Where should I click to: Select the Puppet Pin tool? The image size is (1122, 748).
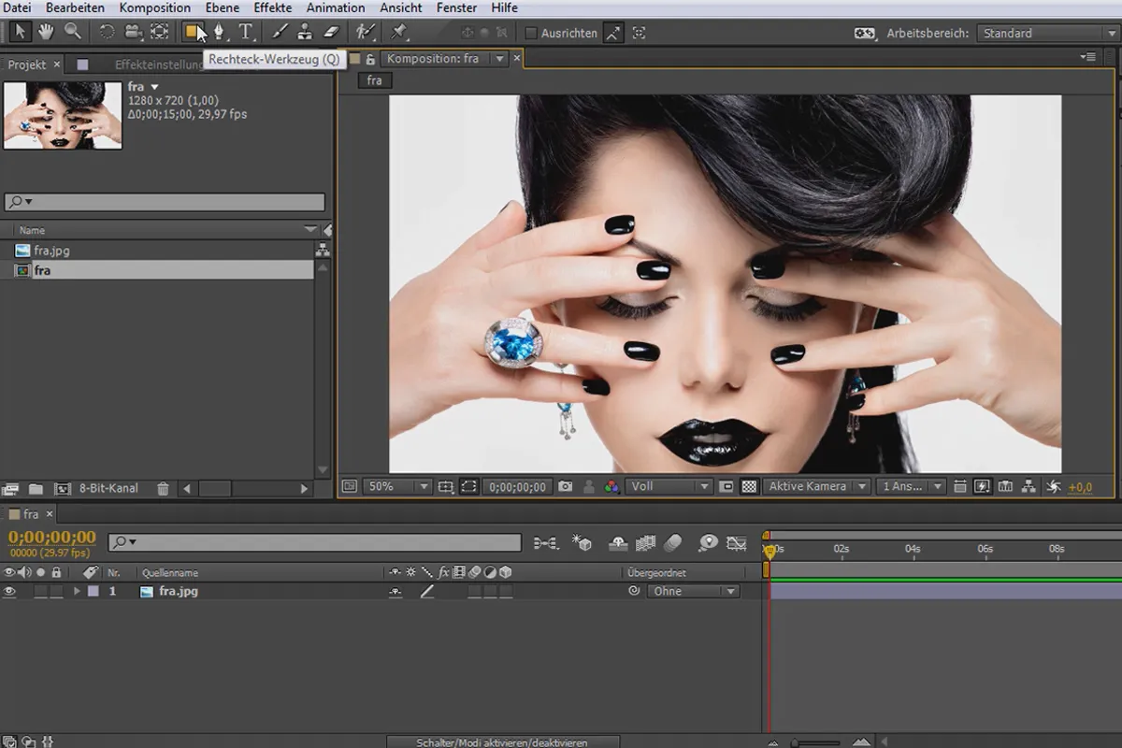(x=399, y=32)
